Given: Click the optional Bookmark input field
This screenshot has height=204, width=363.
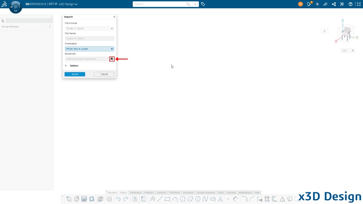Looking at the screenshot, I should [87, 59].
